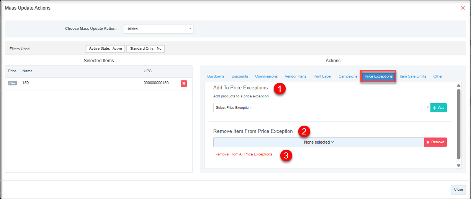Open the None selected dropdown
471x199 pixels.
pos(319,142)
